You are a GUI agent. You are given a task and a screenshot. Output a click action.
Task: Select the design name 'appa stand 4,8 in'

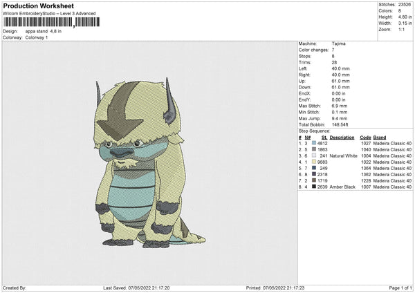pyautogui.click(x=44, y=31)
